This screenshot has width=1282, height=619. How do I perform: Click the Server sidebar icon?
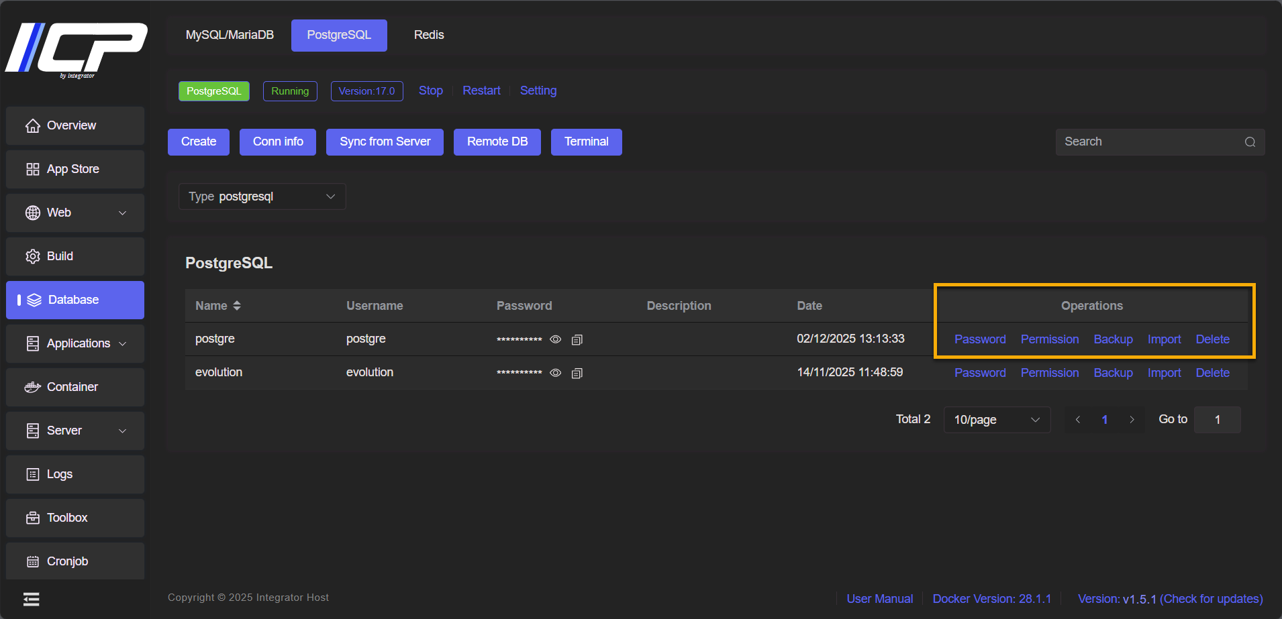coord(32,431)
